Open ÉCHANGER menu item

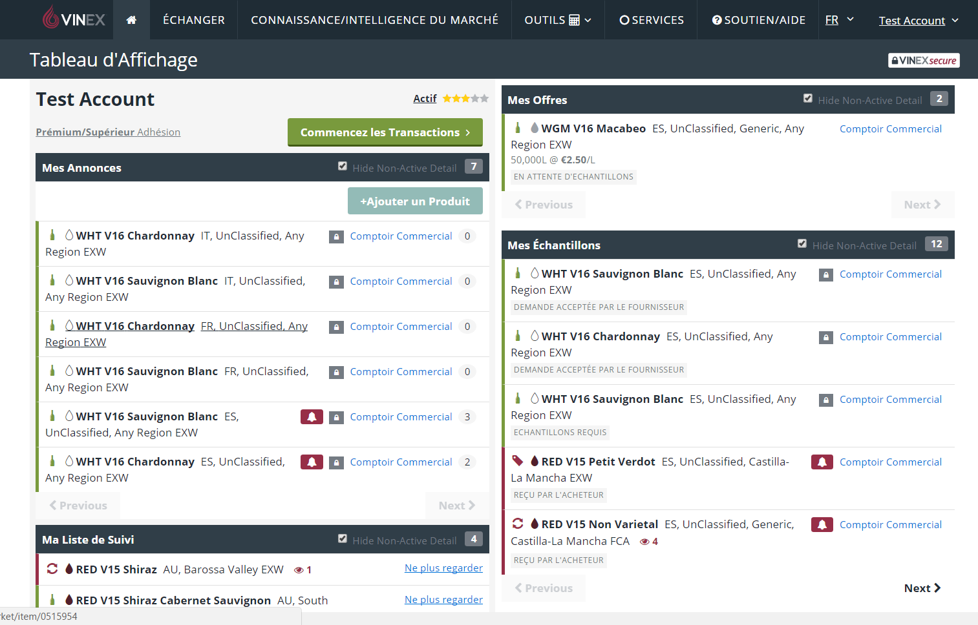point(194,20)
